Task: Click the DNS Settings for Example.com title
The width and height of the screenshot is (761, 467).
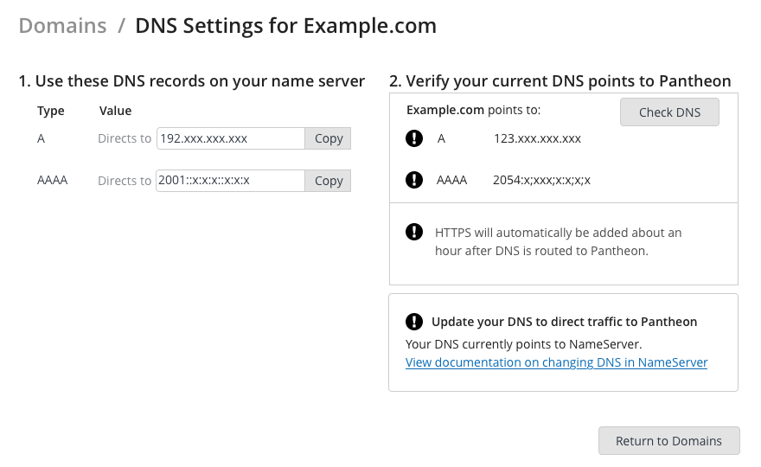Action: click(x=286, y=26)
